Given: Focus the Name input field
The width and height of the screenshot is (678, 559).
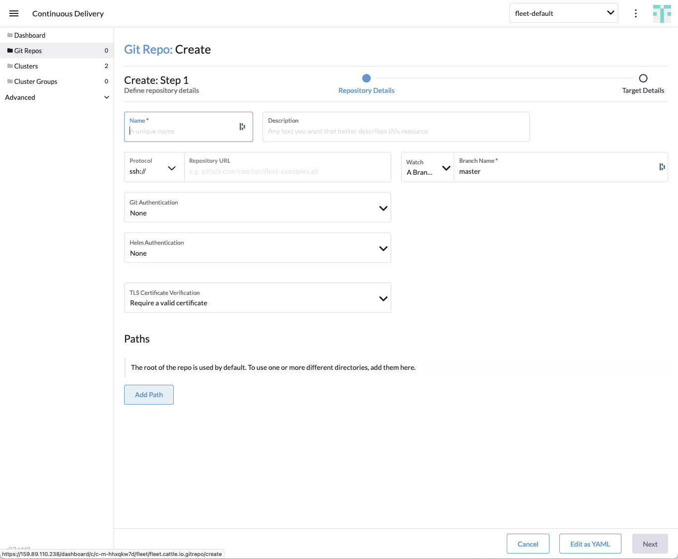Looking at the screenshot, I should (189, 127).
